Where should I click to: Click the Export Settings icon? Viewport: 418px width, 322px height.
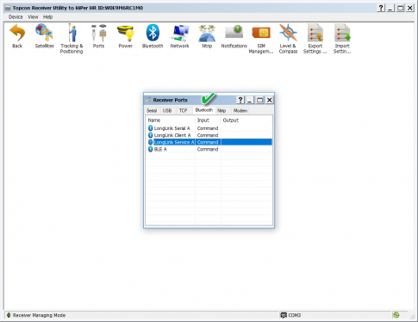tap(315, 33)
